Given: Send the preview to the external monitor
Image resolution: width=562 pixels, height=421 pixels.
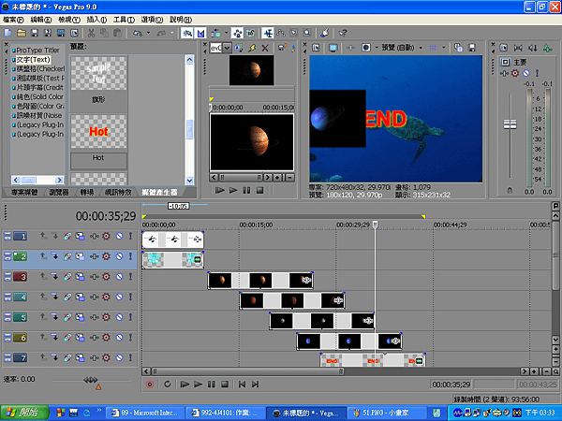Looking at the screenshot, I should tap(333, 48).
